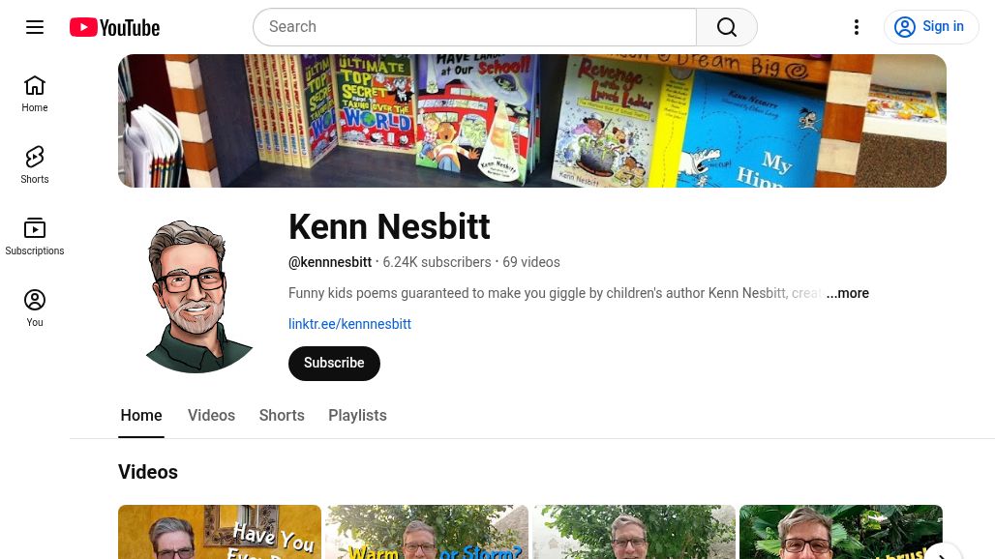Go to Home in the sidebar
This screenshot has height=559, width=995.
(x=34, y=94)
